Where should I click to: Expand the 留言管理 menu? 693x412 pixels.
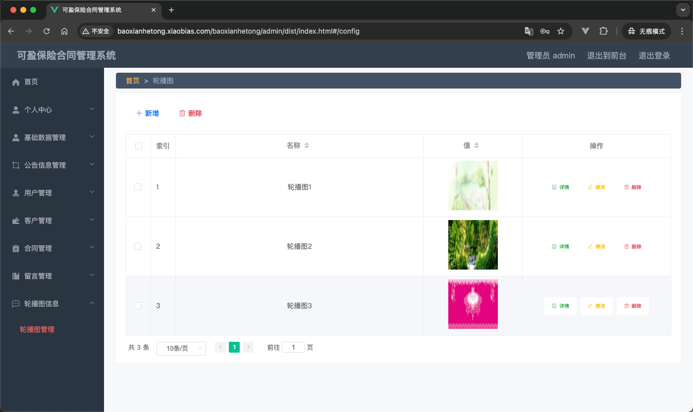(92, 275)
